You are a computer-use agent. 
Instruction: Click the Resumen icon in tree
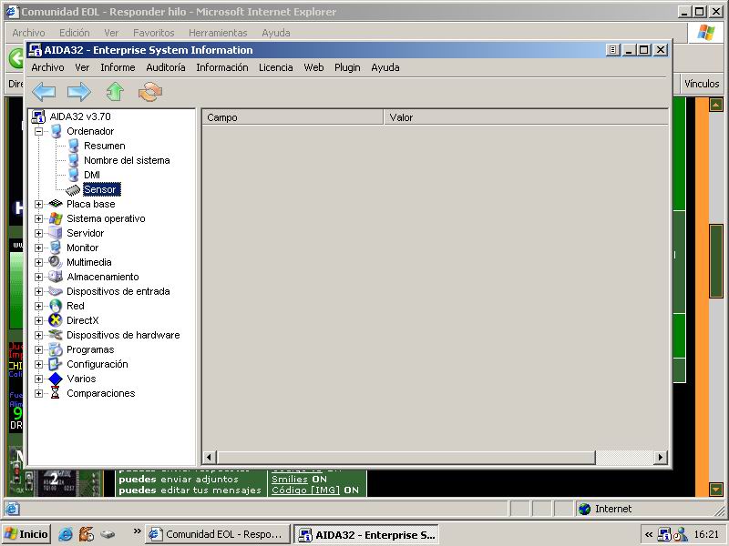73,146
